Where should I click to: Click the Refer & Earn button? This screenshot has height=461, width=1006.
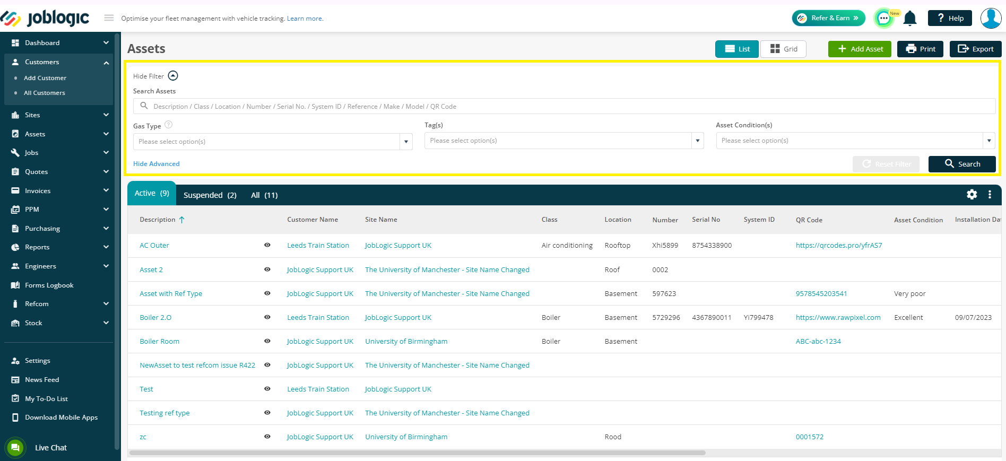pyautogui.click(x=828, y=18)
